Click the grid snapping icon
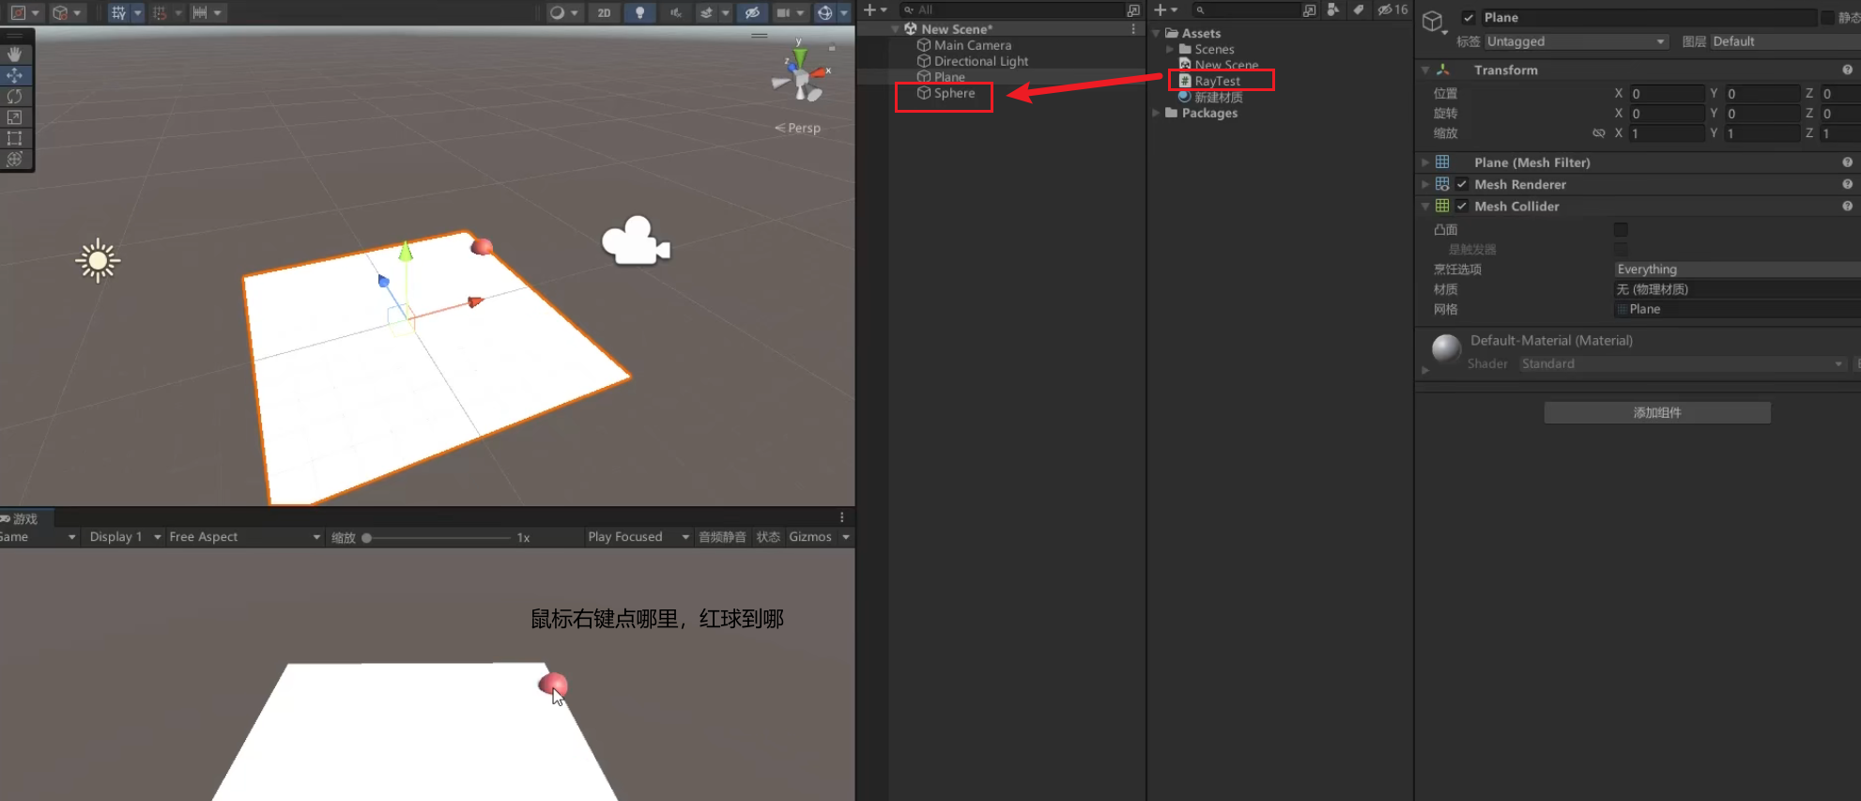1861x801 pixels. click(160, 13)
